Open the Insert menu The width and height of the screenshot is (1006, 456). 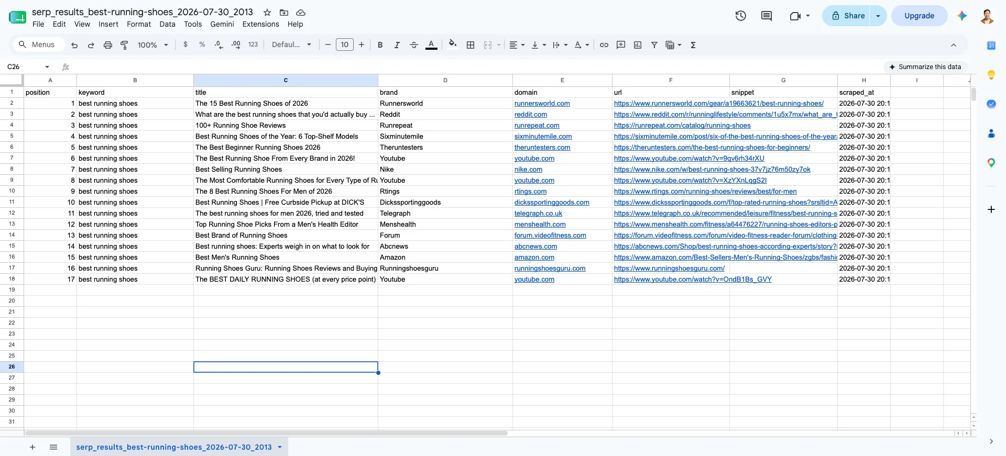(x=108, y=24)
